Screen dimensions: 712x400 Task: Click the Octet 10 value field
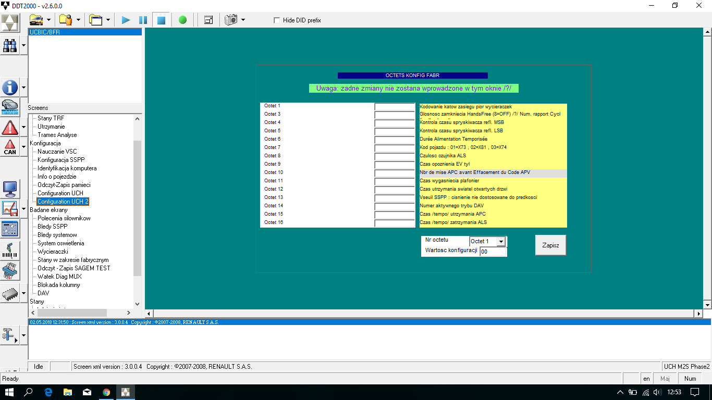coord(395,173)
